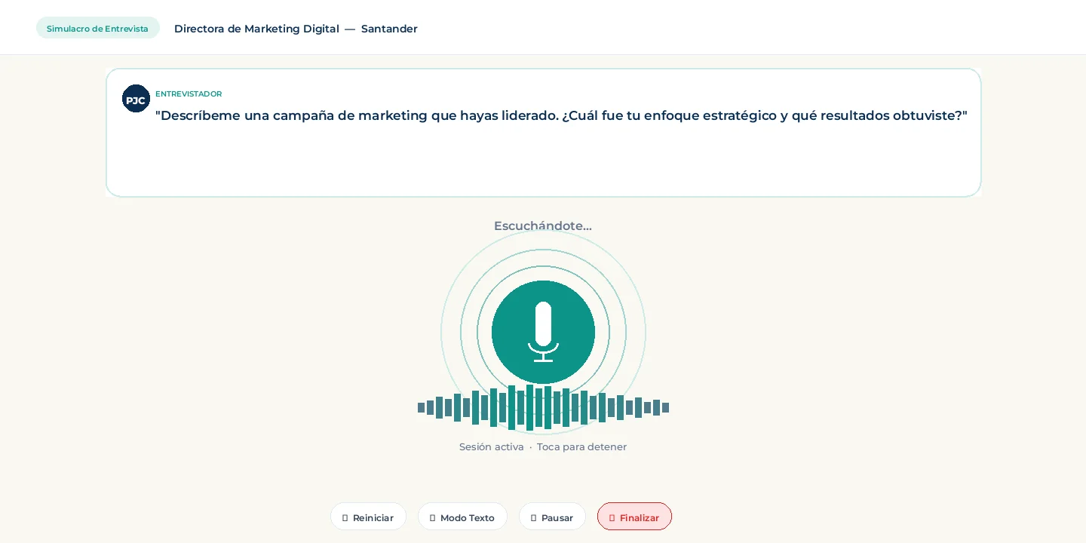Click the Directora de Marketing Digital title

256,29
